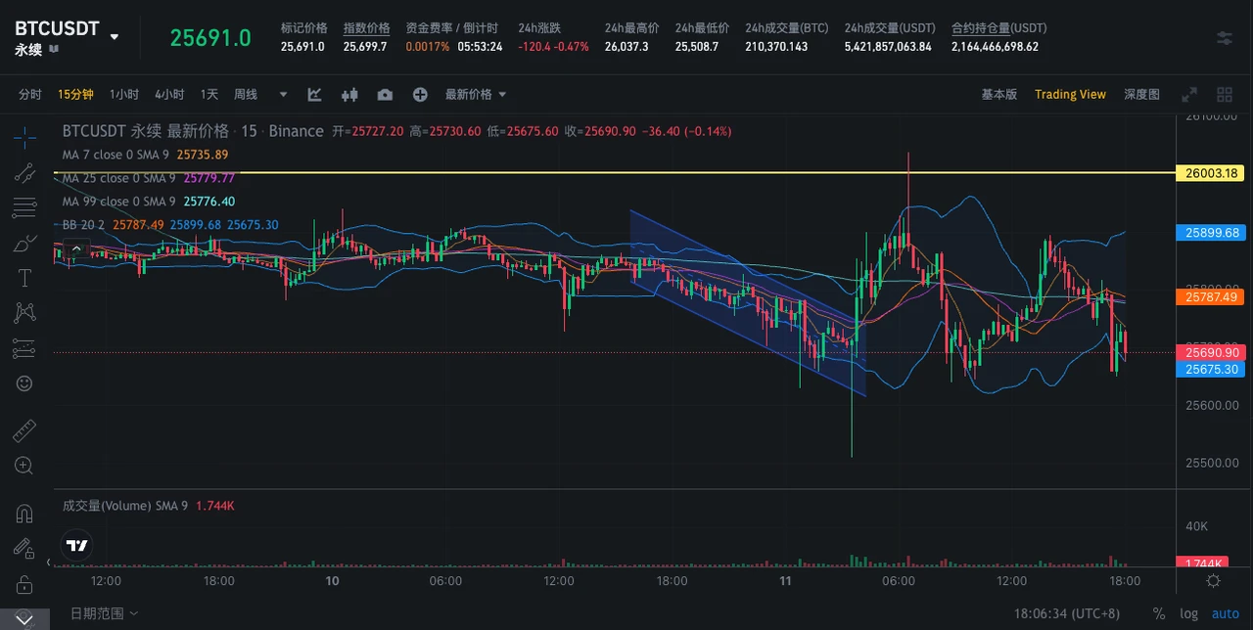Open the chart preferences sliders icon

pyautogui.click(x=1225, y=37)
